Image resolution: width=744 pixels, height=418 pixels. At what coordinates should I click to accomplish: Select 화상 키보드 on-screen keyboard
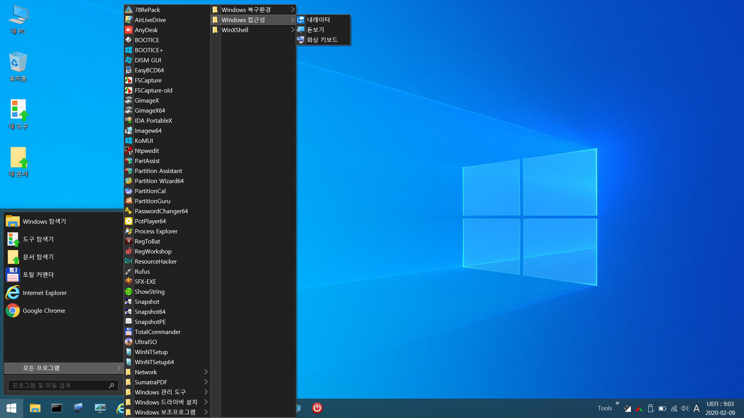(323, 39)
